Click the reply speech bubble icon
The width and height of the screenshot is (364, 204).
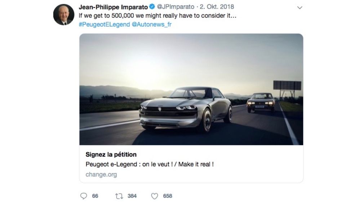pos(84,196)
